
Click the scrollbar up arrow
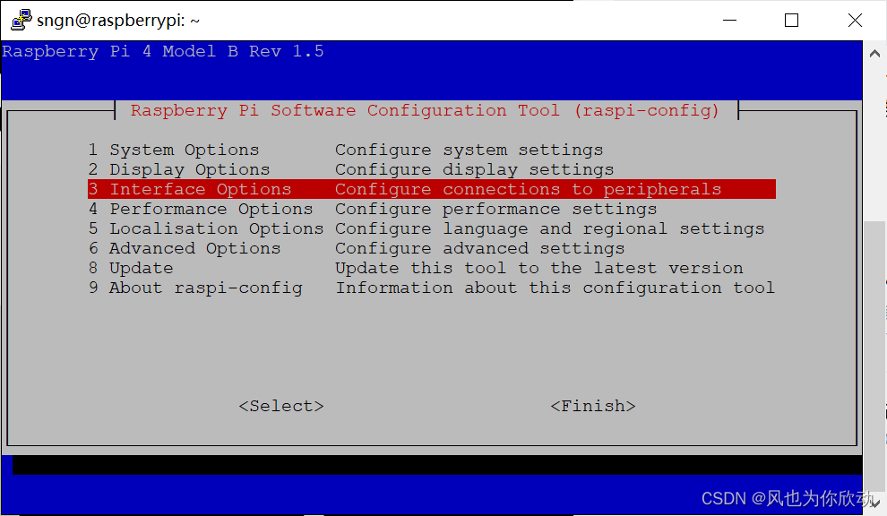tap(874, 54)
